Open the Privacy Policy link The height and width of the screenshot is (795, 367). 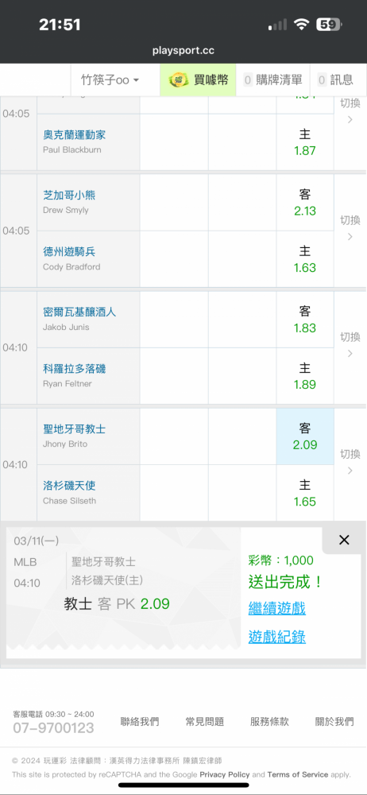pos(225,774)
